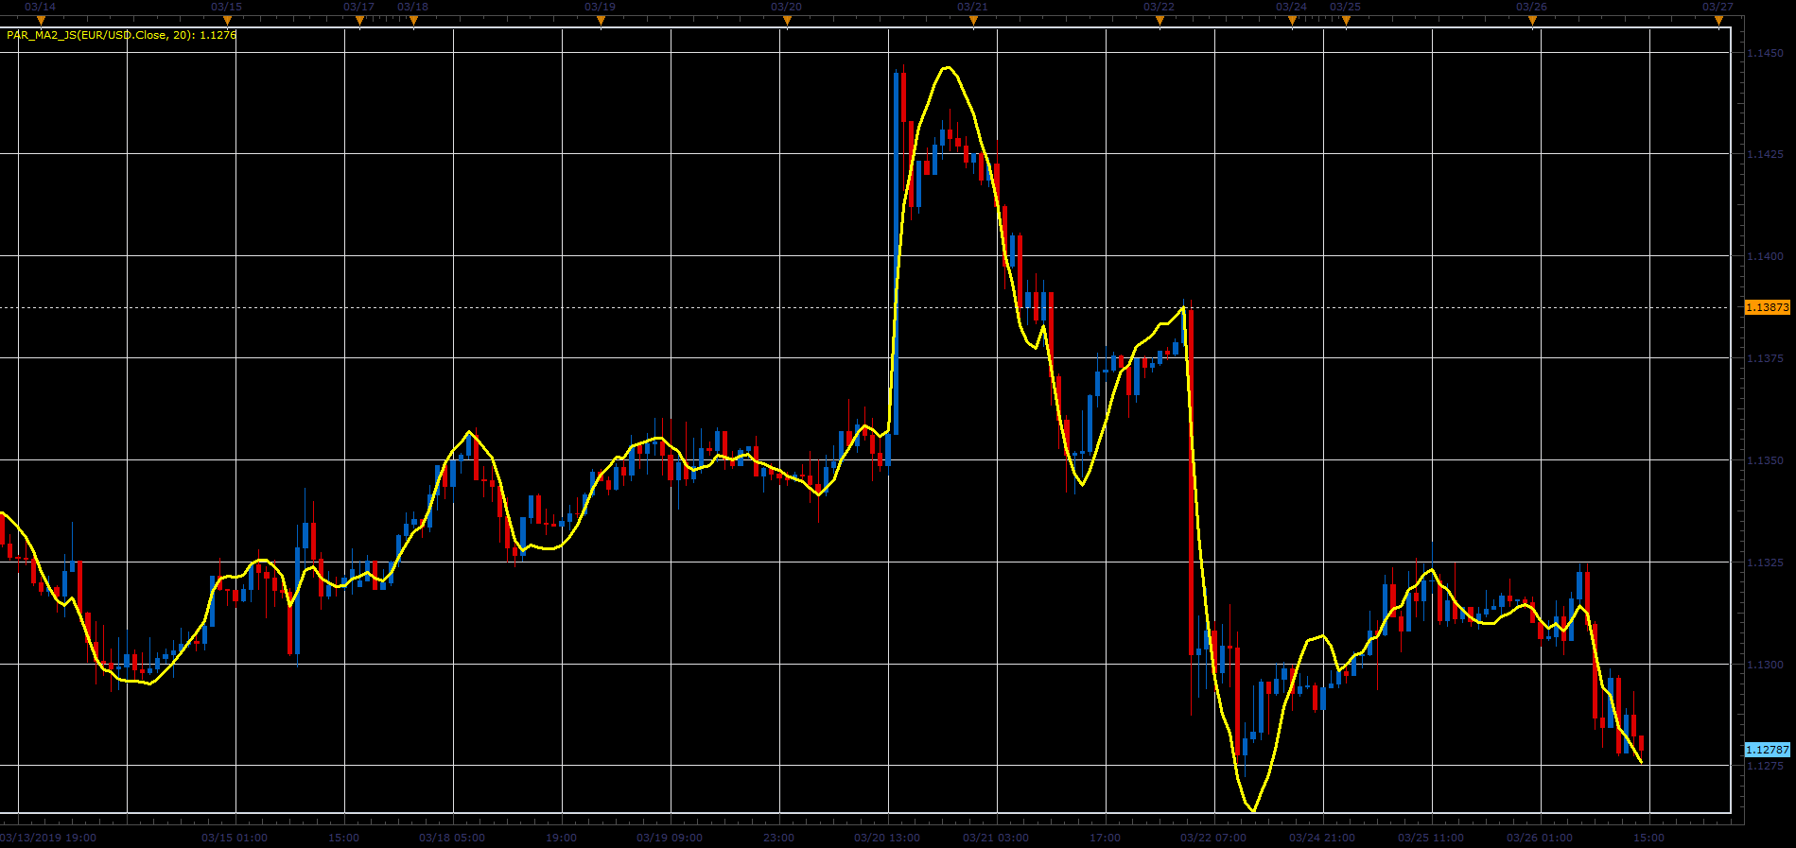Select the orange 03/20 day marker

[x=787, y=21]
